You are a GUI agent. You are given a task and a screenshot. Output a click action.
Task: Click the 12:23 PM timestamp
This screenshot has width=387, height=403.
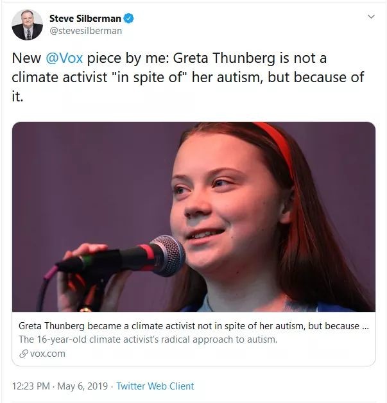32,386
